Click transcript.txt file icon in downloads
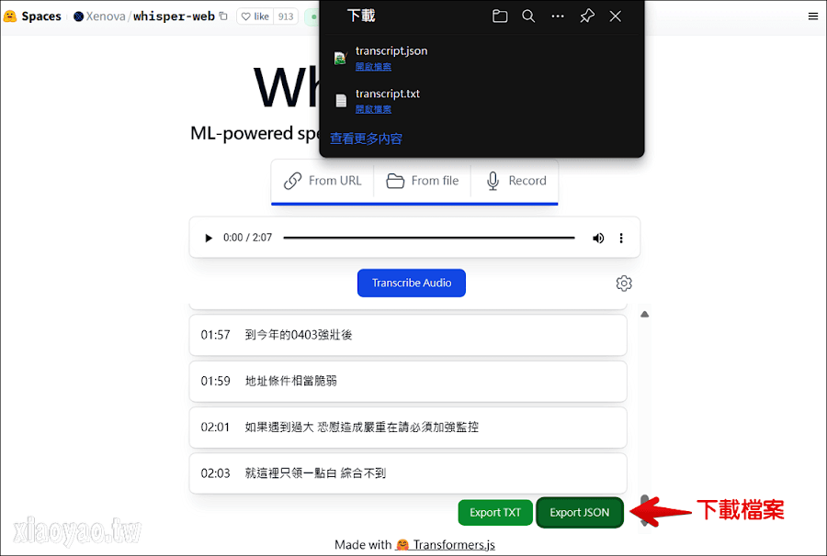The image size is (827, 556). 341,100
